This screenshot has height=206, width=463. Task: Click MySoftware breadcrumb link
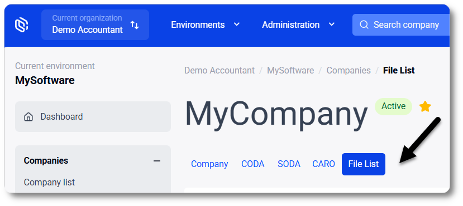click(290, 71)
